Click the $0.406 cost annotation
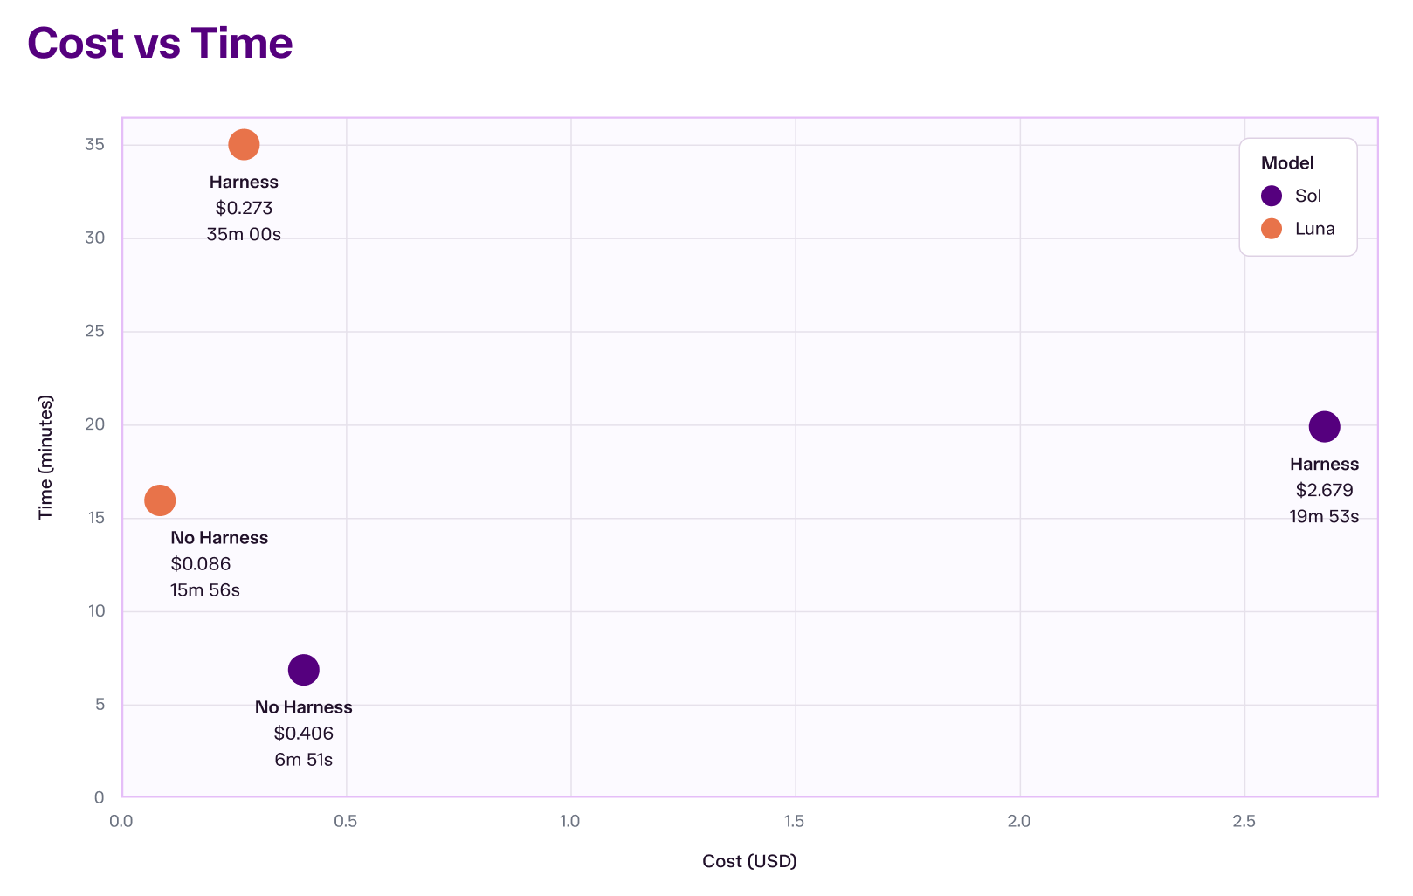 click(x=303, y=734)
